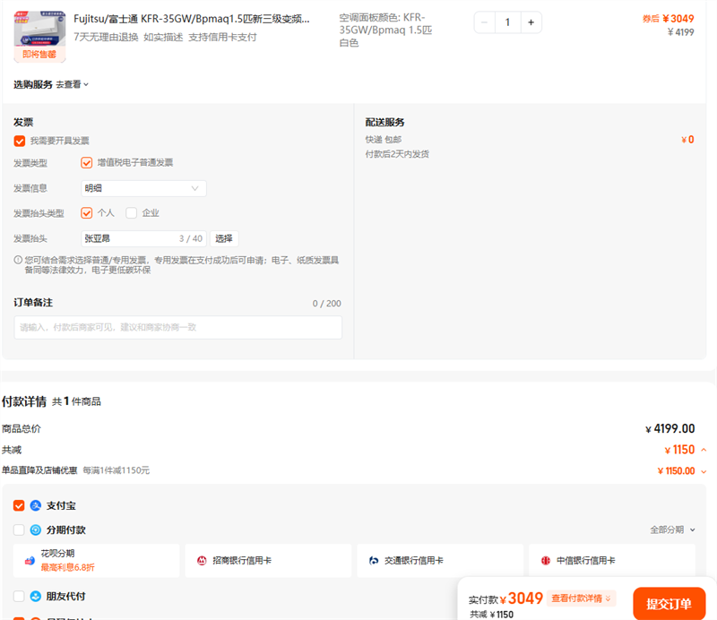Viewport: 717px width, 620px height.
Task: Click 提交订单 to submit order
Action: tap(669, 604)
